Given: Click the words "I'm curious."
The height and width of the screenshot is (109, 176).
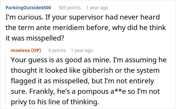Looking at the screenshot, I should 20,18.
